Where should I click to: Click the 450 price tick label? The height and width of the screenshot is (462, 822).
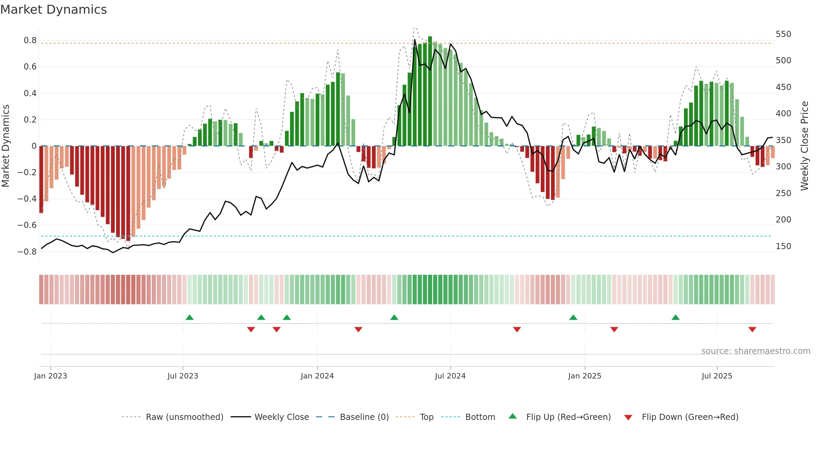[x=783, y=87]
